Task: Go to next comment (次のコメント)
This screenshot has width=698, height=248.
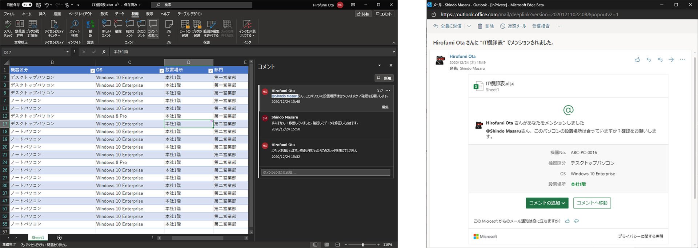Action: click(x=141, y=29)
